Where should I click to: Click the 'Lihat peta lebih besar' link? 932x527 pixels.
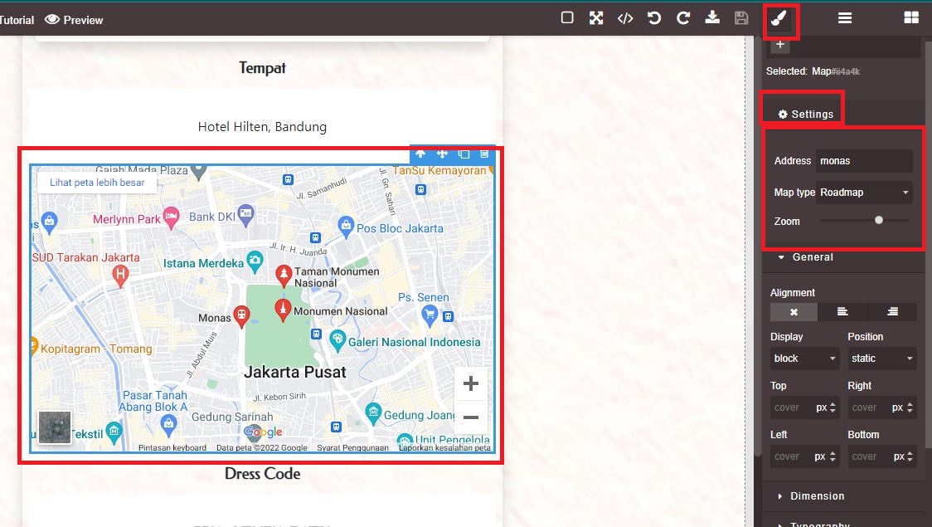coord(97,183)
